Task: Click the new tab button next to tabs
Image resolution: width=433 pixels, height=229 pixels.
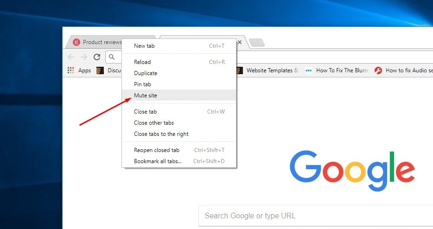Action: point(257,43)
